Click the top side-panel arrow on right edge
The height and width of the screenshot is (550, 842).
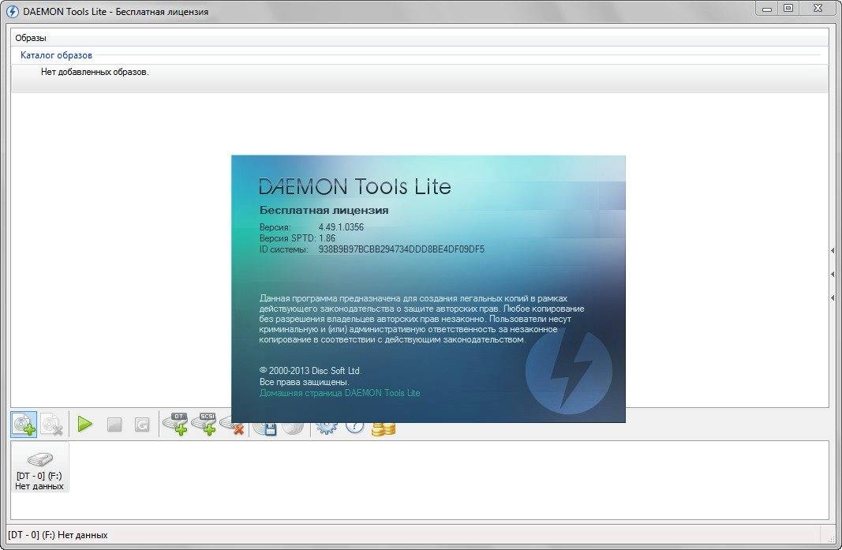pyautogui.click(x=833, y=251)
